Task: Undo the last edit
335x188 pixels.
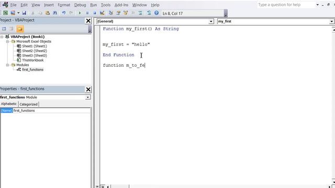Action: 64,13
